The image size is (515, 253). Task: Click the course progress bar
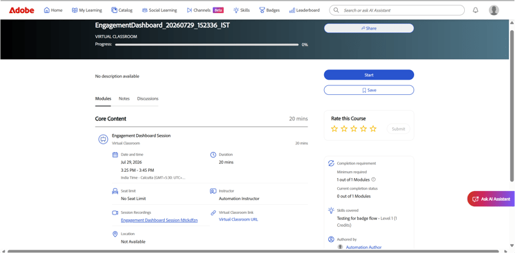[x=207, y=45]
